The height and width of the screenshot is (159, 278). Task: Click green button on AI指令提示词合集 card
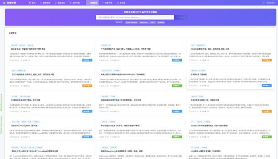pyautogui.click(x=177, y=137)
